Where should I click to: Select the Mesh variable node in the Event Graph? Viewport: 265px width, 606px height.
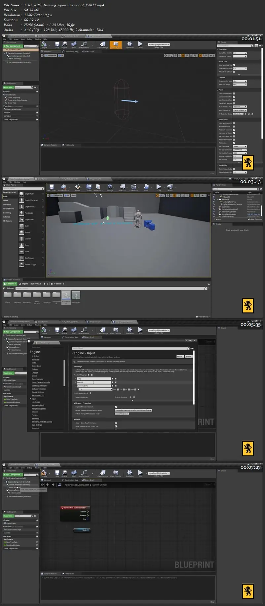82,530
